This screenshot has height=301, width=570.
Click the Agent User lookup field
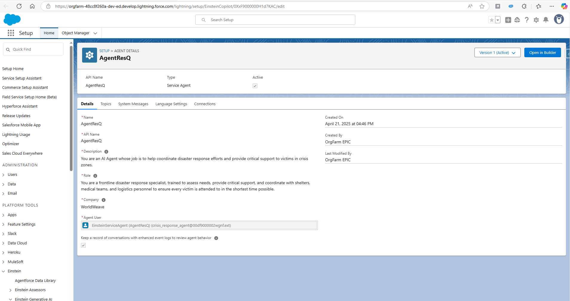tap(199, 225)
